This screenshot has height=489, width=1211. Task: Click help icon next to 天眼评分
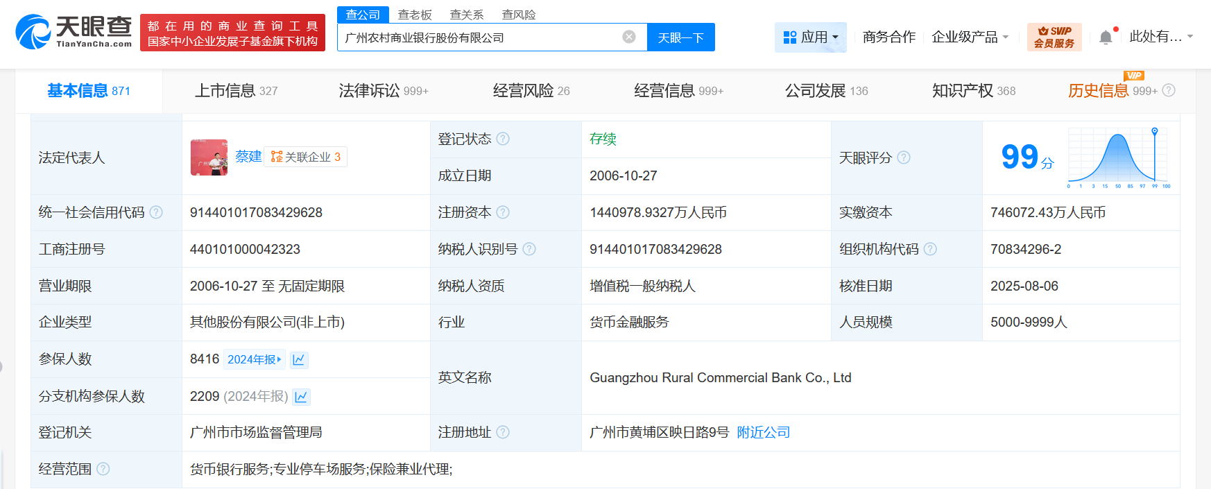(x=904, y=157)
